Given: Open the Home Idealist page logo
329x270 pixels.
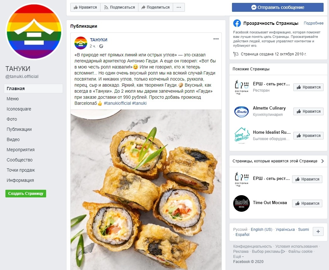Looking at the screenshot, I should click(241, 135).
